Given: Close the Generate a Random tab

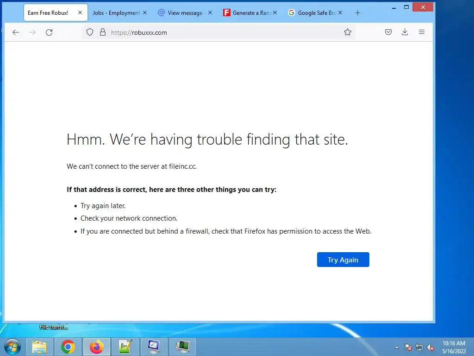Looking at the screenshot, I should coord(275,13).
